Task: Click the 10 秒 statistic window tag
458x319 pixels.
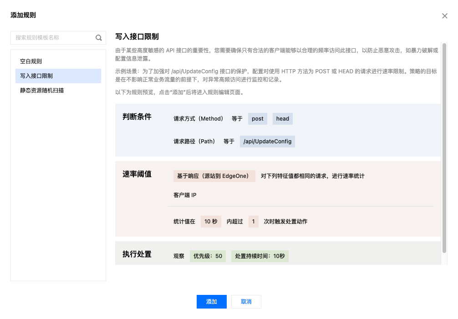Action: 211,222
